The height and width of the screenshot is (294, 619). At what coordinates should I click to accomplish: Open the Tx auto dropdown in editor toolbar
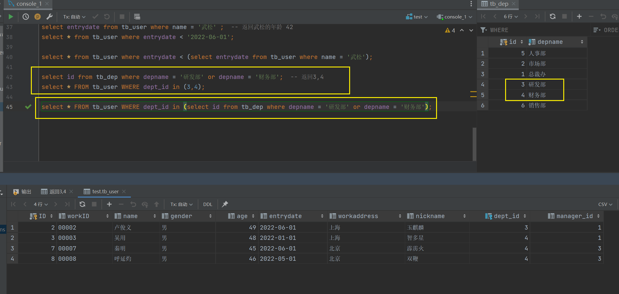(74, 17)
